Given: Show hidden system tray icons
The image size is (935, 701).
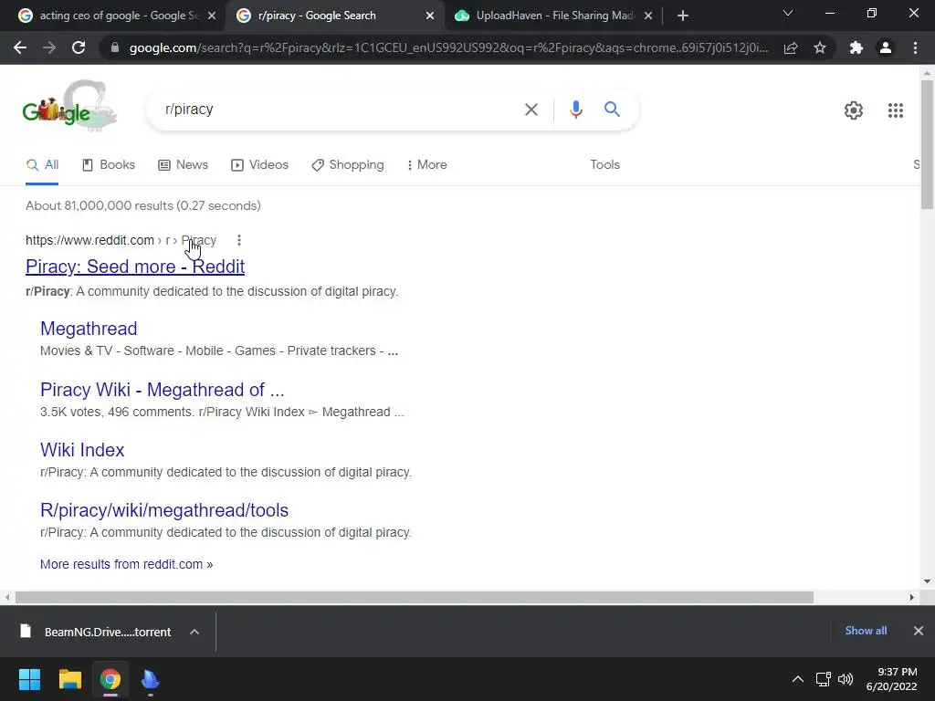Looking at the screenshot, I should coord(797,679).
